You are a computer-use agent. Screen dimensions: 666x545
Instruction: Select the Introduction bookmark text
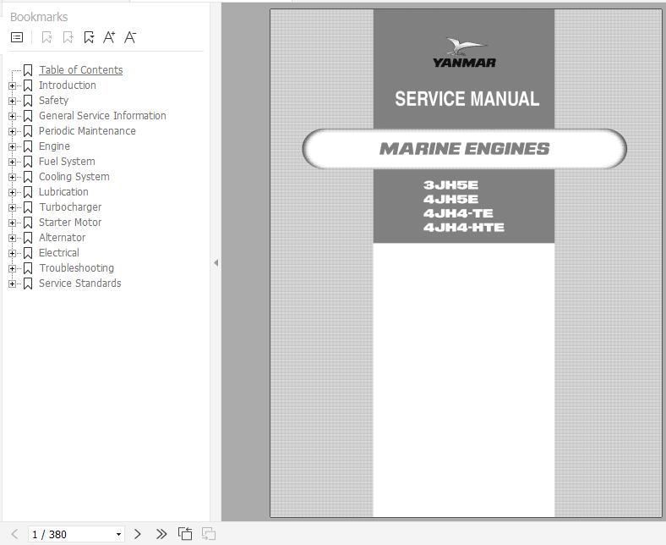tap(67, 85)
